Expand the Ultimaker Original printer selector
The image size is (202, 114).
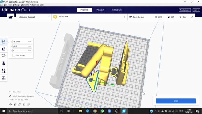(34, 17)
